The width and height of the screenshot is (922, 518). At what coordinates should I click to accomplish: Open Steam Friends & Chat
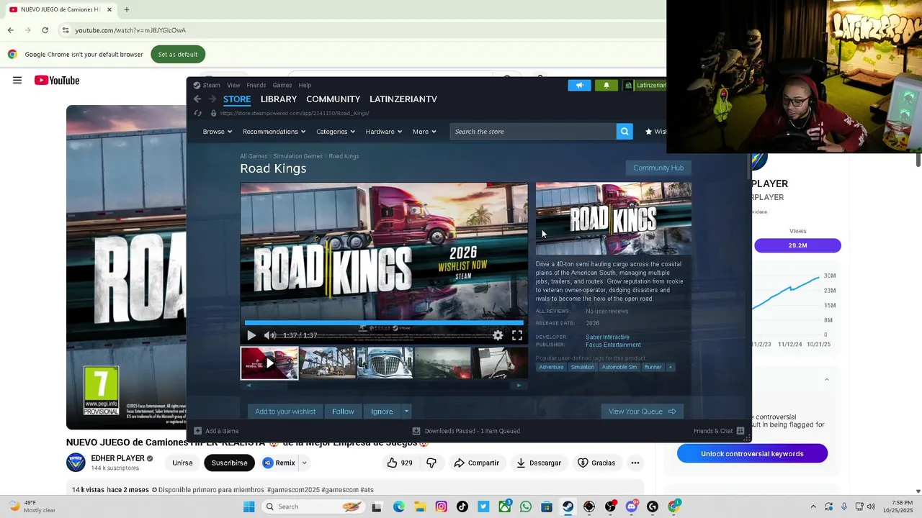point(719,431)
